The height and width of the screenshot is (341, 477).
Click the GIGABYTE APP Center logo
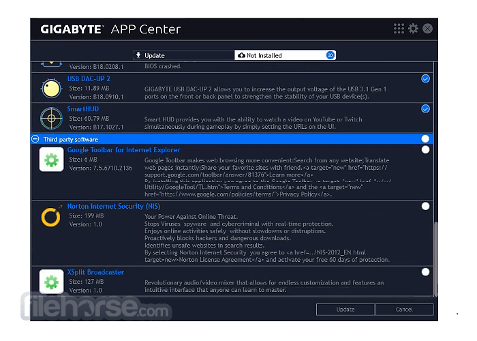(110, 29)
